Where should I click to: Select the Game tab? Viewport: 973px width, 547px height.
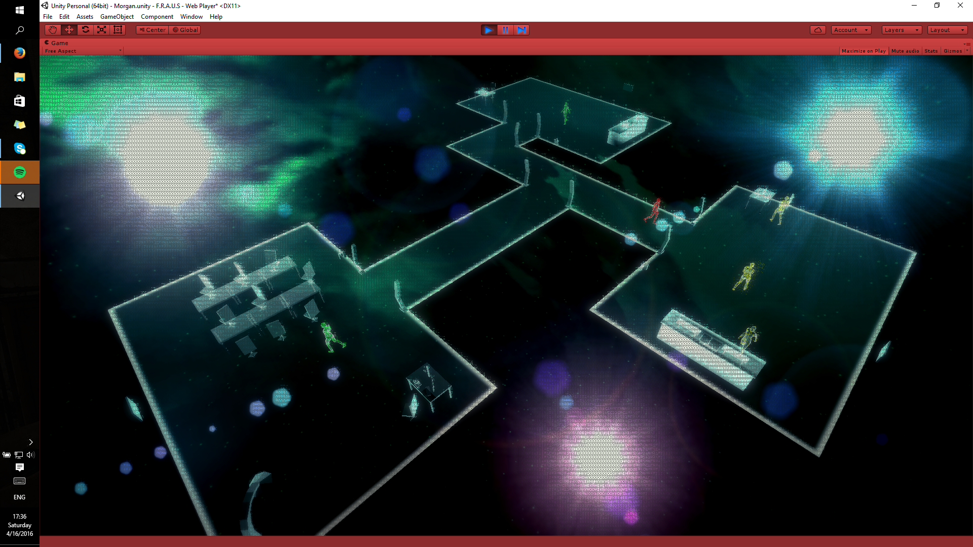pyautogui.click(x=56, y=43)
